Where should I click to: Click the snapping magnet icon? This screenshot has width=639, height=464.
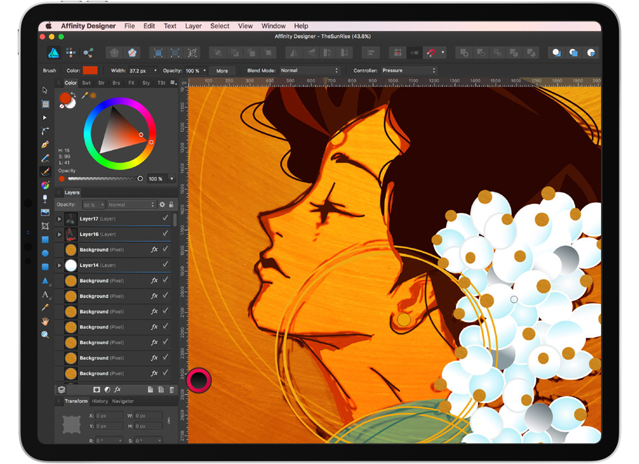431,53
